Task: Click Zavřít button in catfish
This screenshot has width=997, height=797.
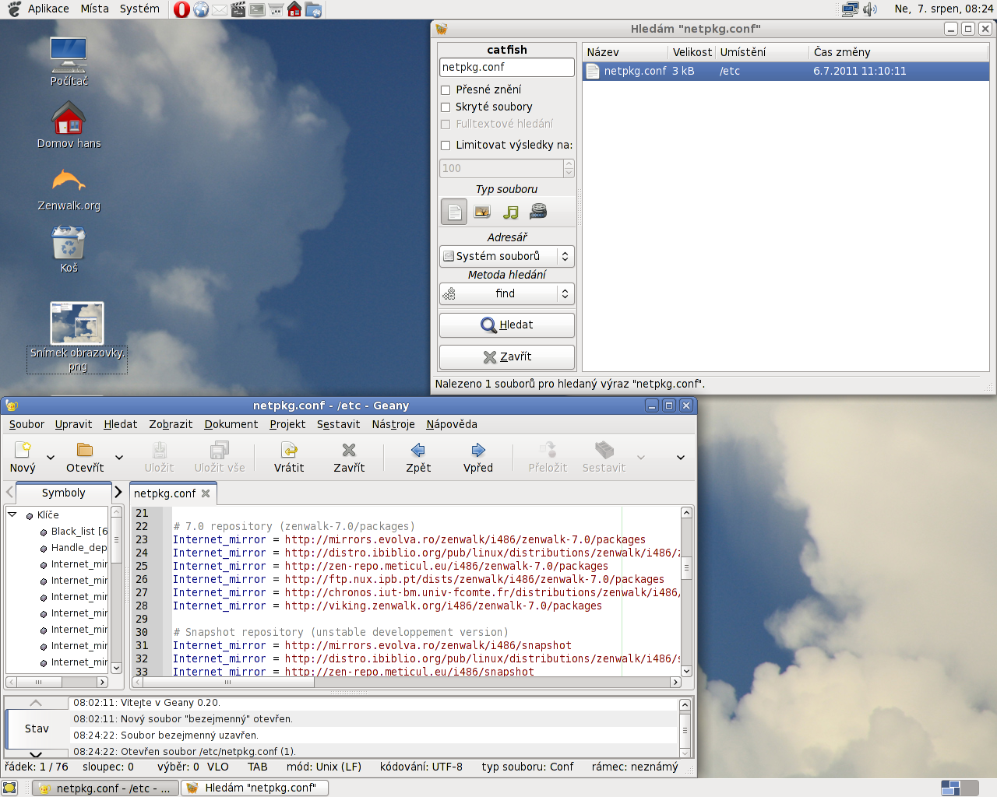Action: coord(507,357)
